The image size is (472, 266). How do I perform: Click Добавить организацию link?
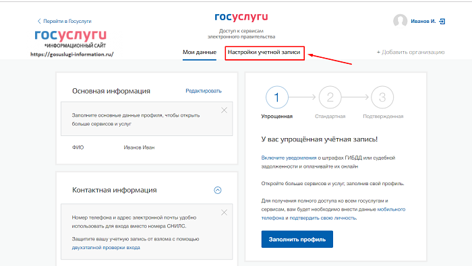[x=411, y=53]
